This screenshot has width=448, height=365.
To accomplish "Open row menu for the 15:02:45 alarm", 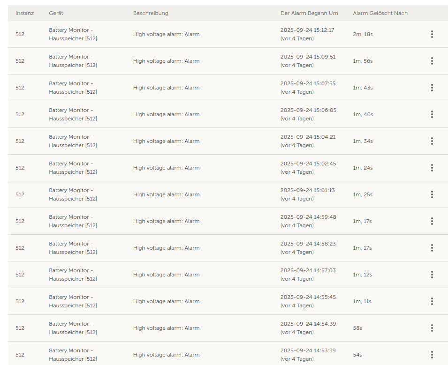I will click(x=432, y=168).
